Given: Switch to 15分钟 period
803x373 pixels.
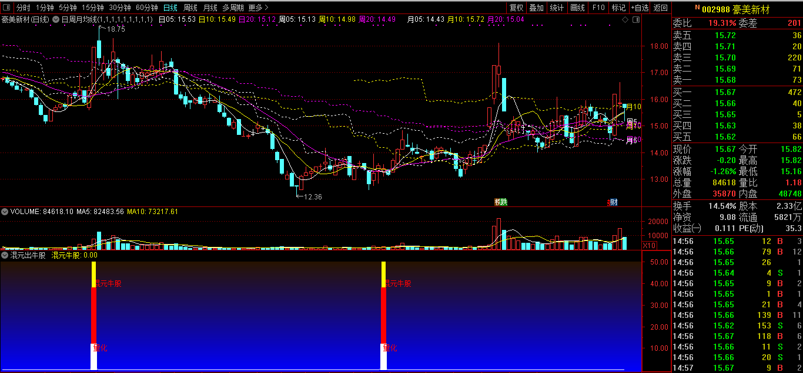Looking at the screenshot, I should [92, 8].
